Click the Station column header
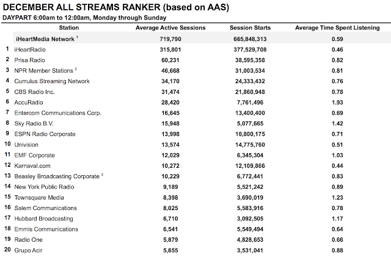The image size is (391, 257). 69,27
